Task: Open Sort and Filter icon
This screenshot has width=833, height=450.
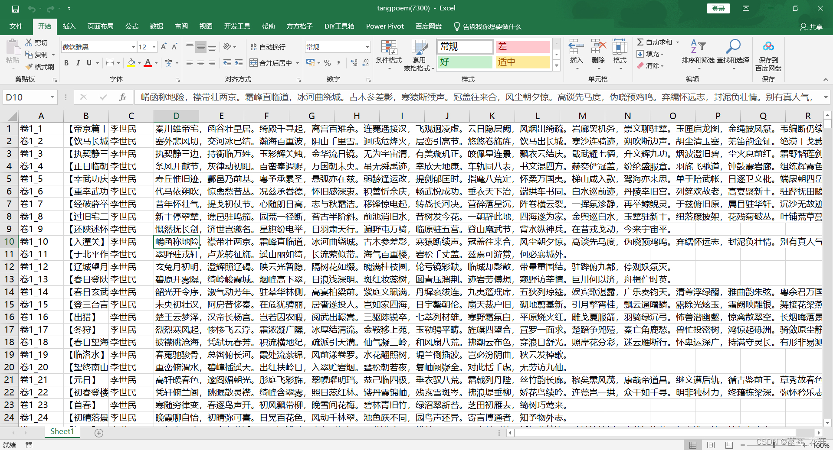Action: coord(698,46)
